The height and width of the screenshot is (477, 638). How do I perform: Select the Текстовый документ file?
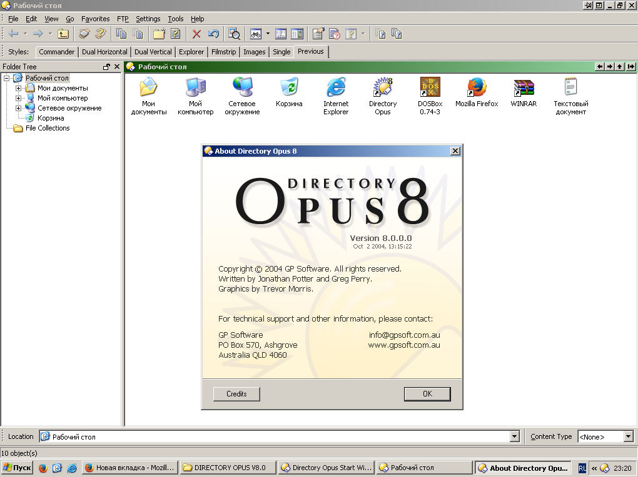click(571, 96)
